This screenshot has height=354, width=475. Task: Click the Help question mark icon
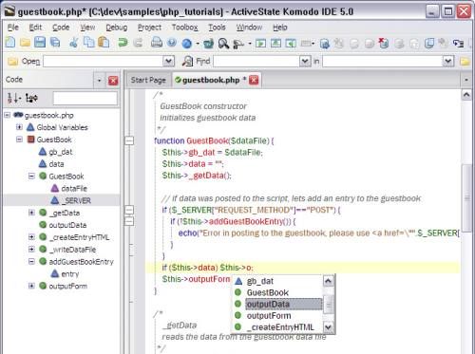tap(172, 43)
